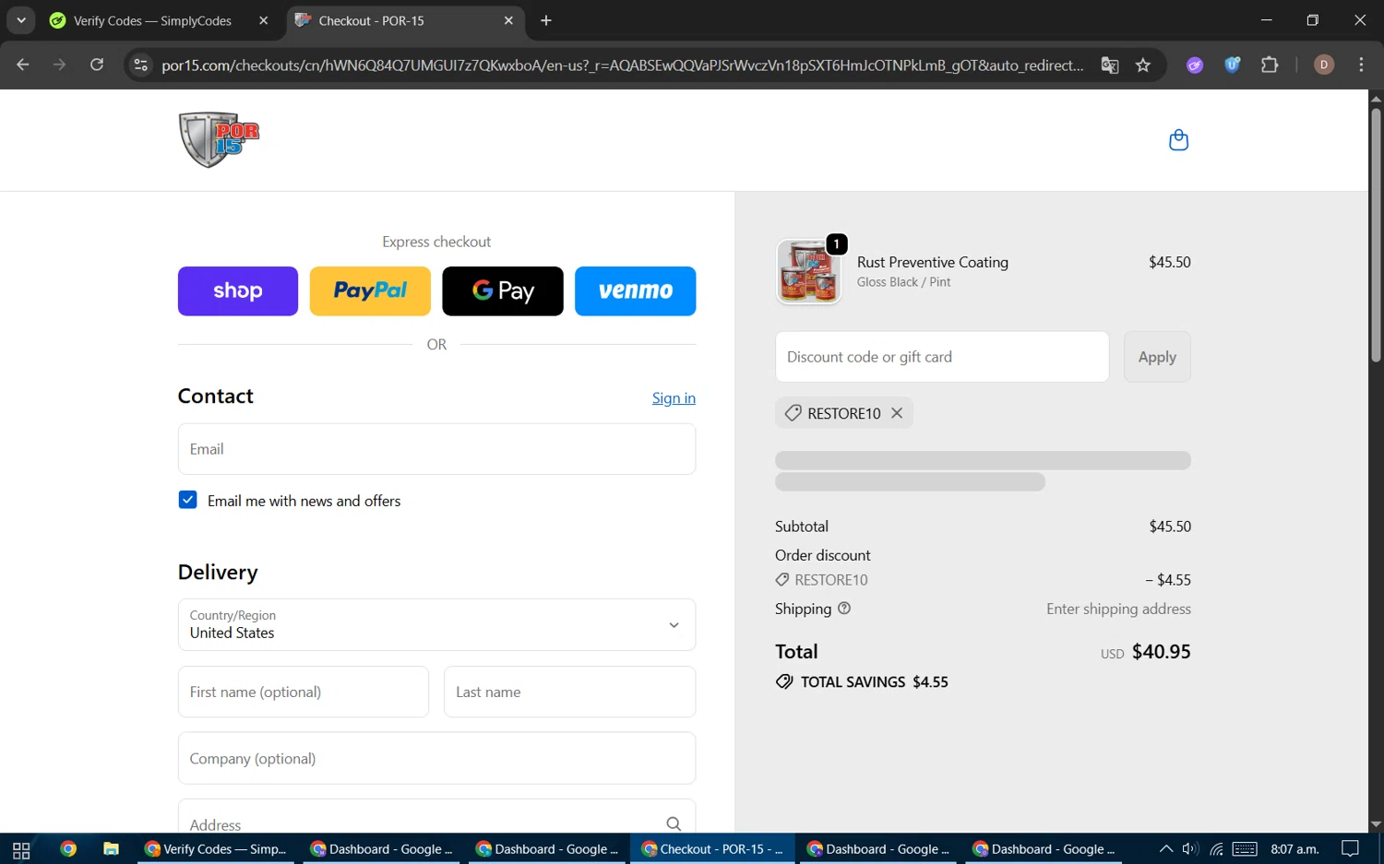This screenshot has width=1384, height=864.
Task: Pay with Shop Pay button
Action: click(x=238, y=291)
